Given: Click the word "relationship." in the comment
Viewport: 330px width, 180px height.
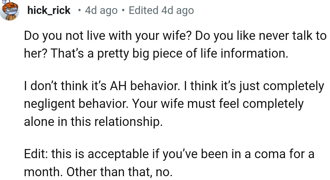Looking at the screenshot, I should pos(128,122).
